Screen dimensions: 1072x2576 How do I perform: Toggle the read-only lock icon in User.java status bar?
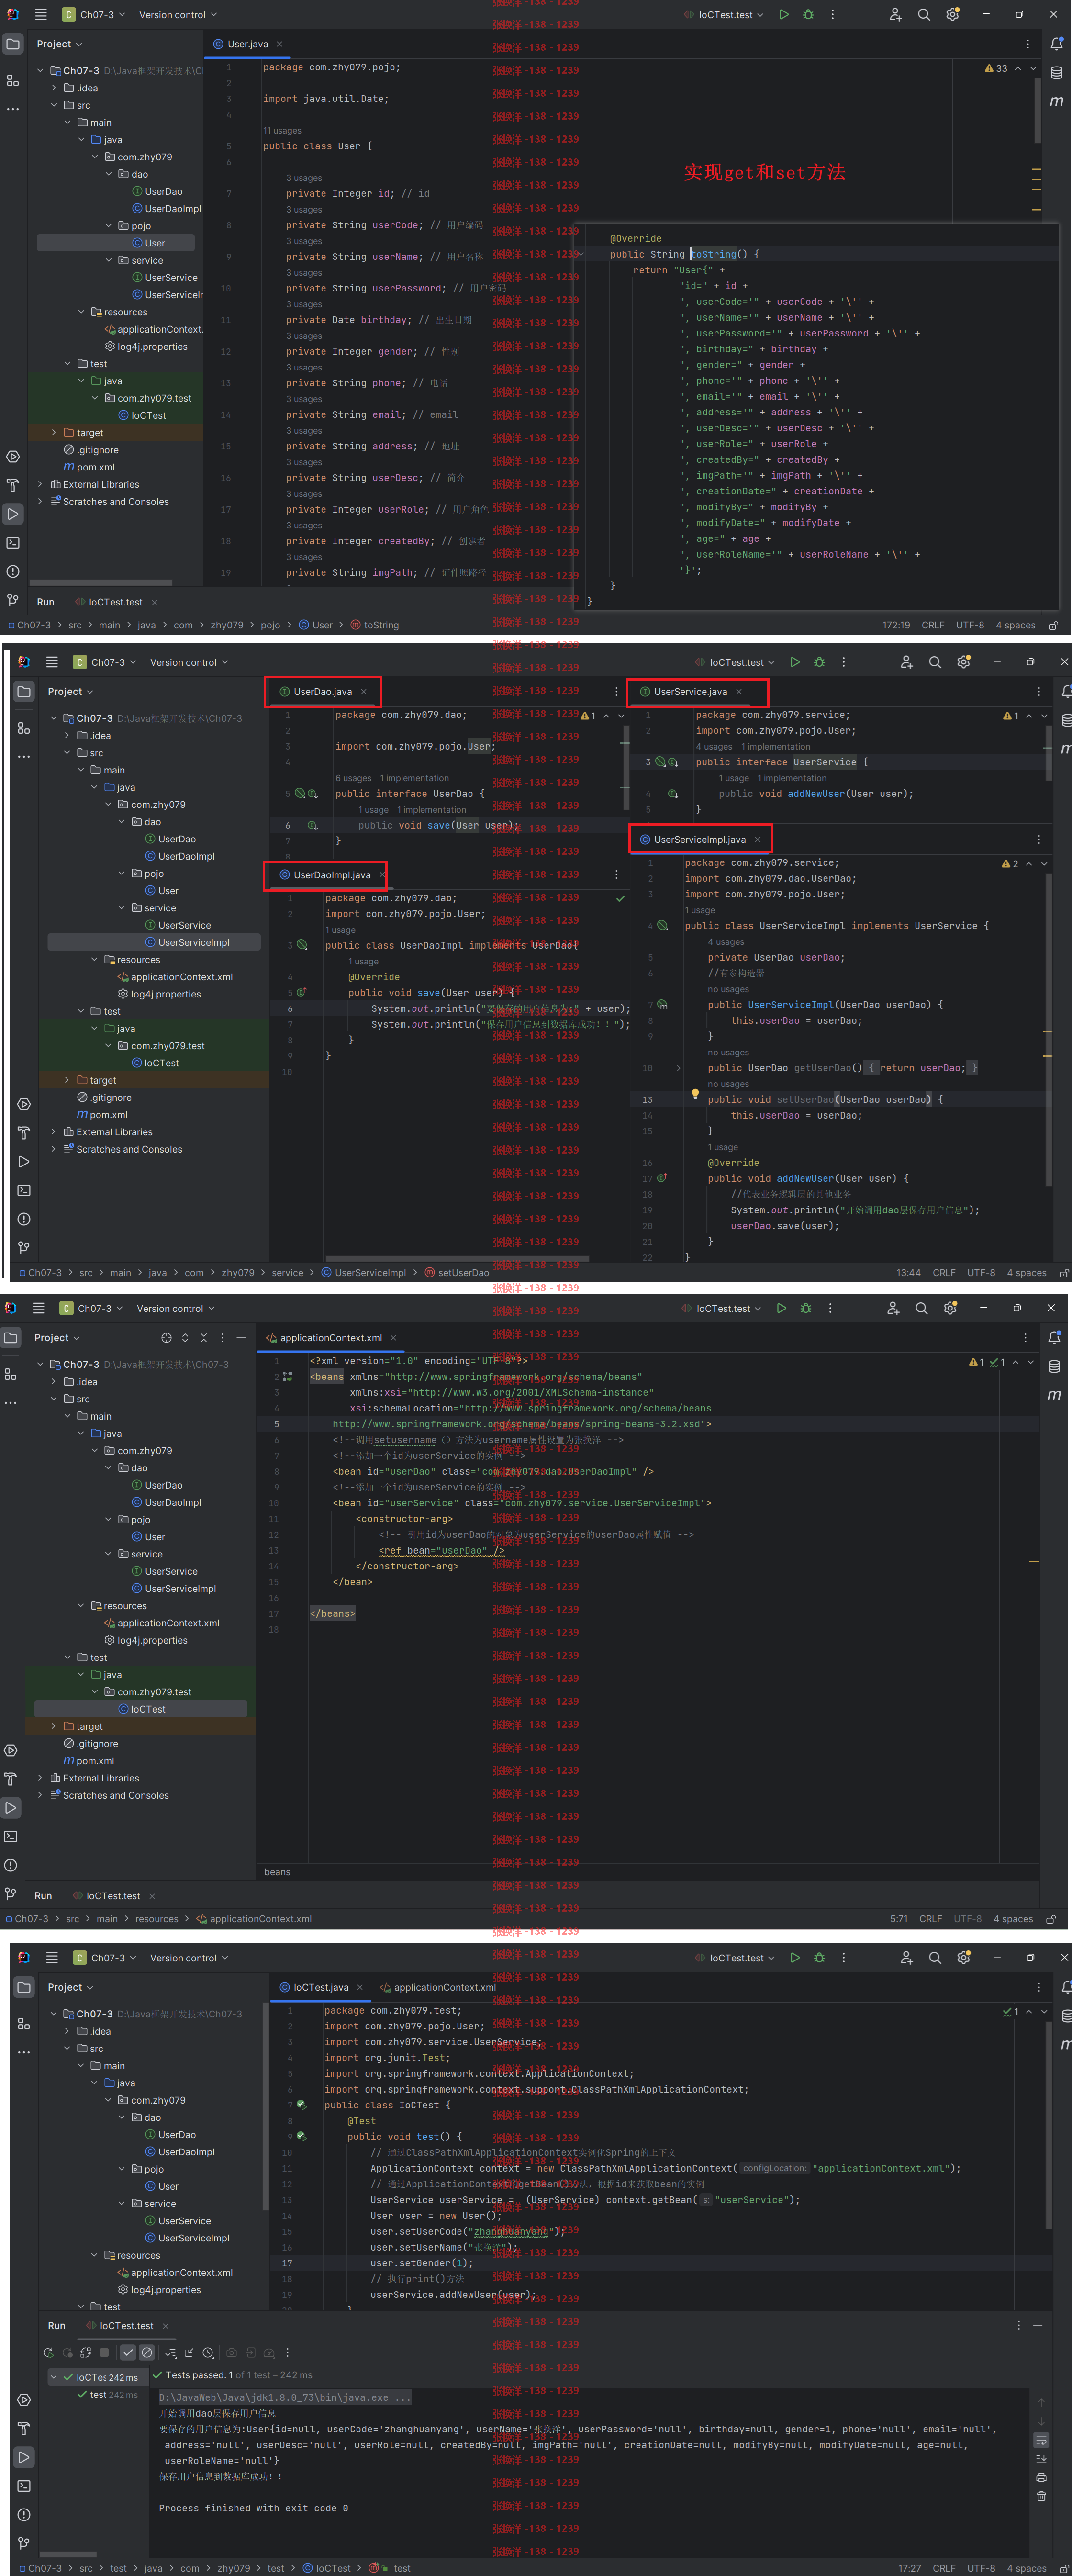(1052, 625)
